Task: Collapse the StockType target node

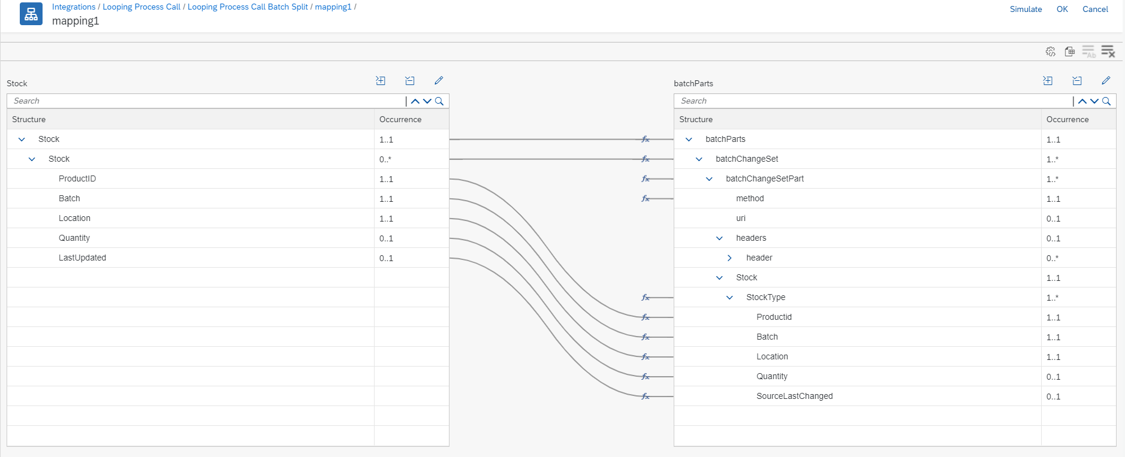Action: [x=729, y=298]
